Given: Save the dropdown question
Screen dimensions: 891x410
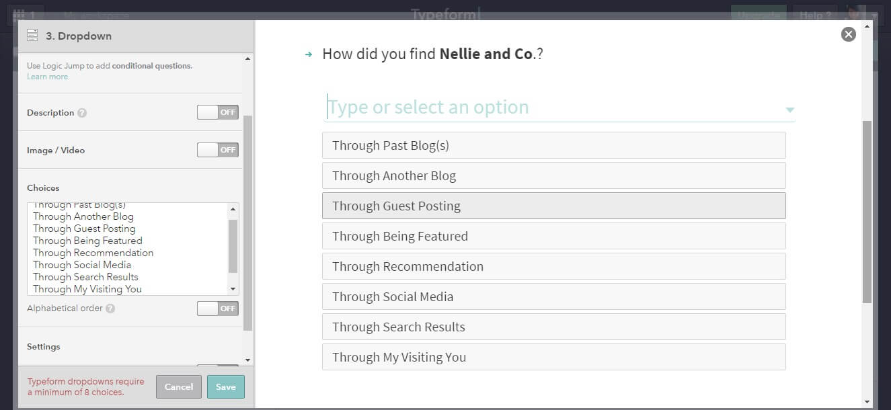Looking at the screenshot, I should 226,387.
